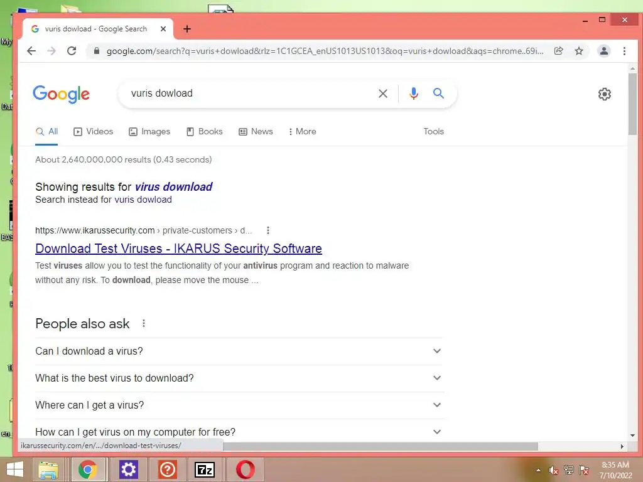Expand 'Where can I get a virus?'
The width and height of the screenshot is (643, 482).
tap(239, 405)
